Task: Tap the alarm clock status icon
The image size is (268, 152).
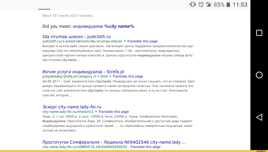Action: [201, 5]
